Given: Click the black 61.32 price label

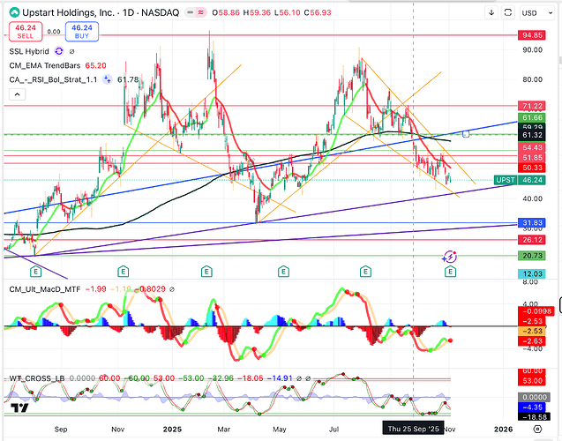Looking at the screenshot, I should 532,135.
